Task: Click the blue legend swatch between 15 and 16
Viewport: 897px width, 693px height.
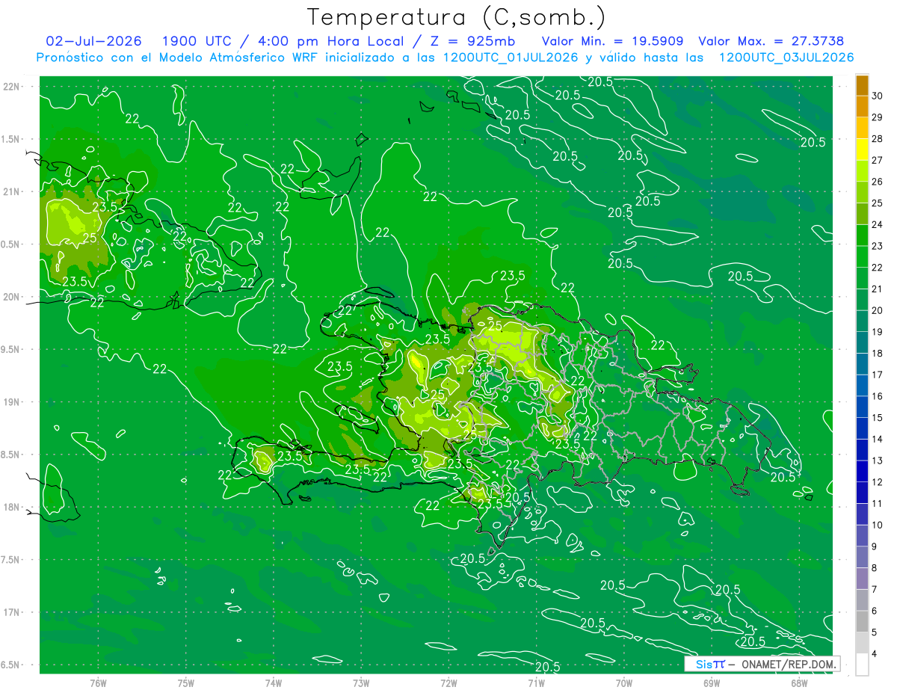Action: 862,407
